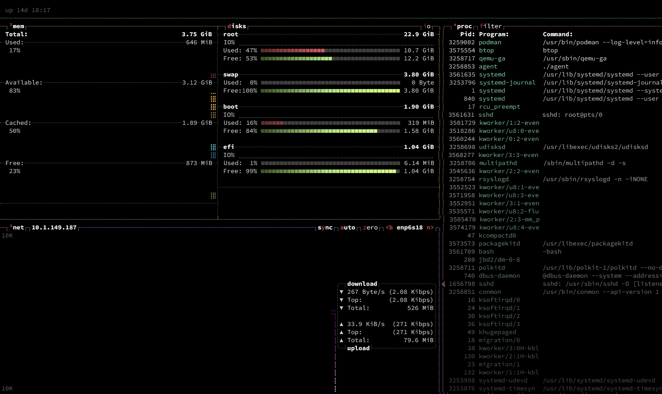The width and height of the screenshot is (662, 394).
Task: Toggle io mode in disks panel
Action: coord(427,26)
